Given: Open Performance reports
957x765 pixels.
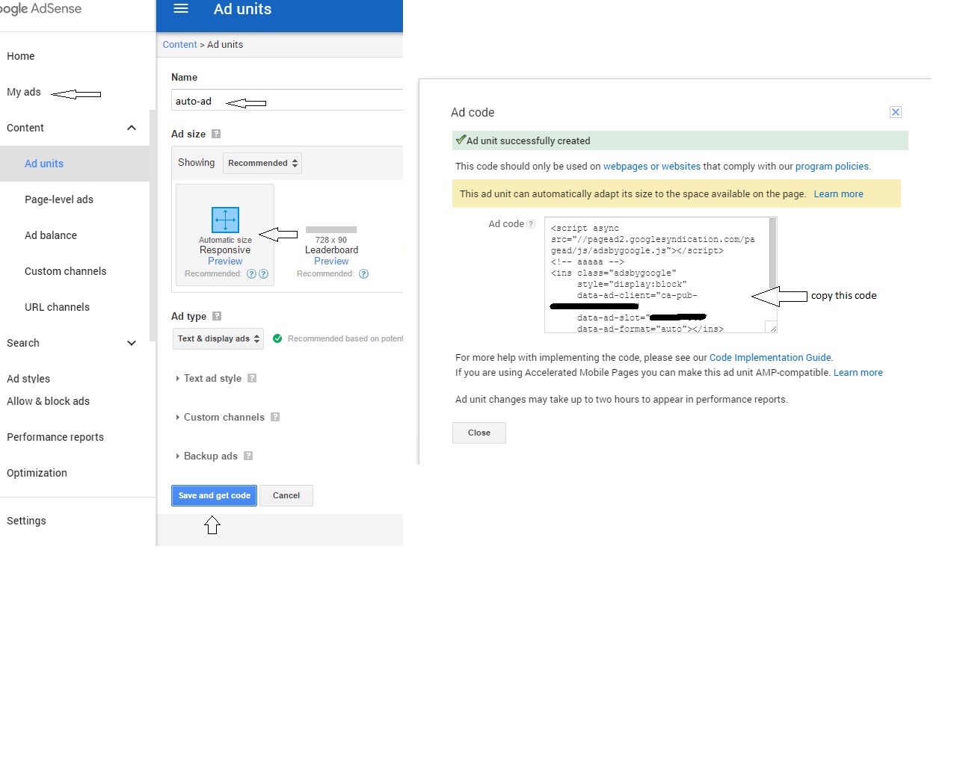Looking at the screenshot, I should click(x=55, y=437).
